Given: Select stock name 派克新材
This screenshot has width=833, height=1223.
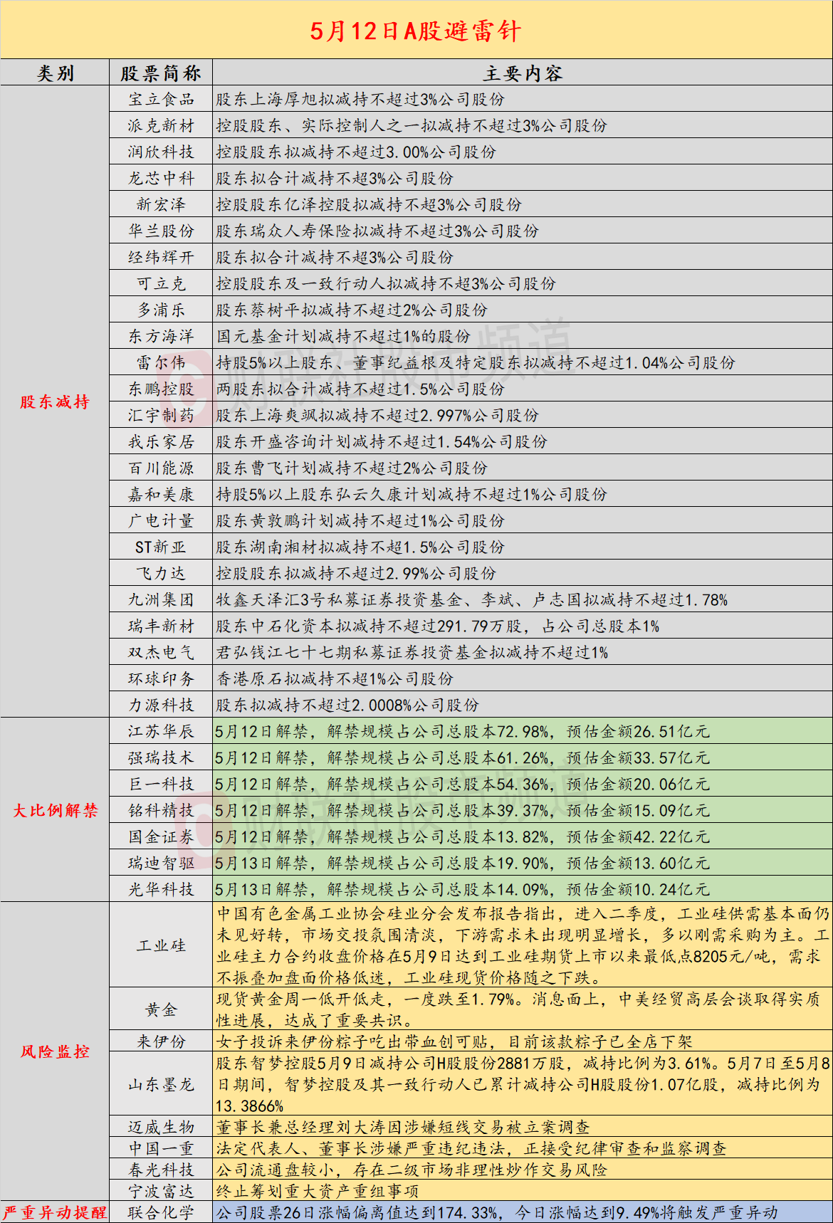Looking at the screenshot, I should 161,125.
